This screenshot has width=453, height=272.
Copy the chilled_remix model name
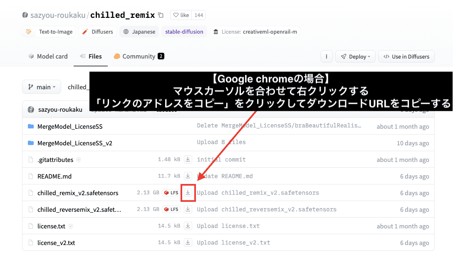161,15
